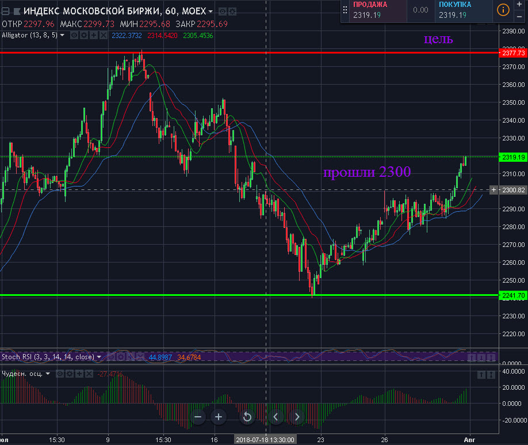528x445 pixels.
Task: Click the МИН value 2295.68
Action: [x=155, y=24]
